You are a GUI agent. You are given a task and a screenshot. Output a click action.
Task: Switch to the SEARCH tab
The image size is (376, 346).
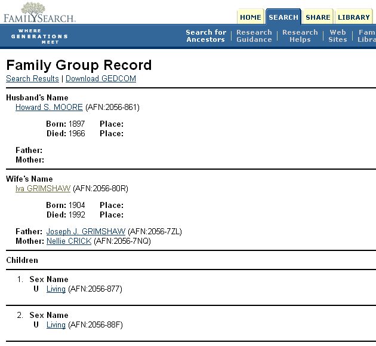click(x=283, y=17)
